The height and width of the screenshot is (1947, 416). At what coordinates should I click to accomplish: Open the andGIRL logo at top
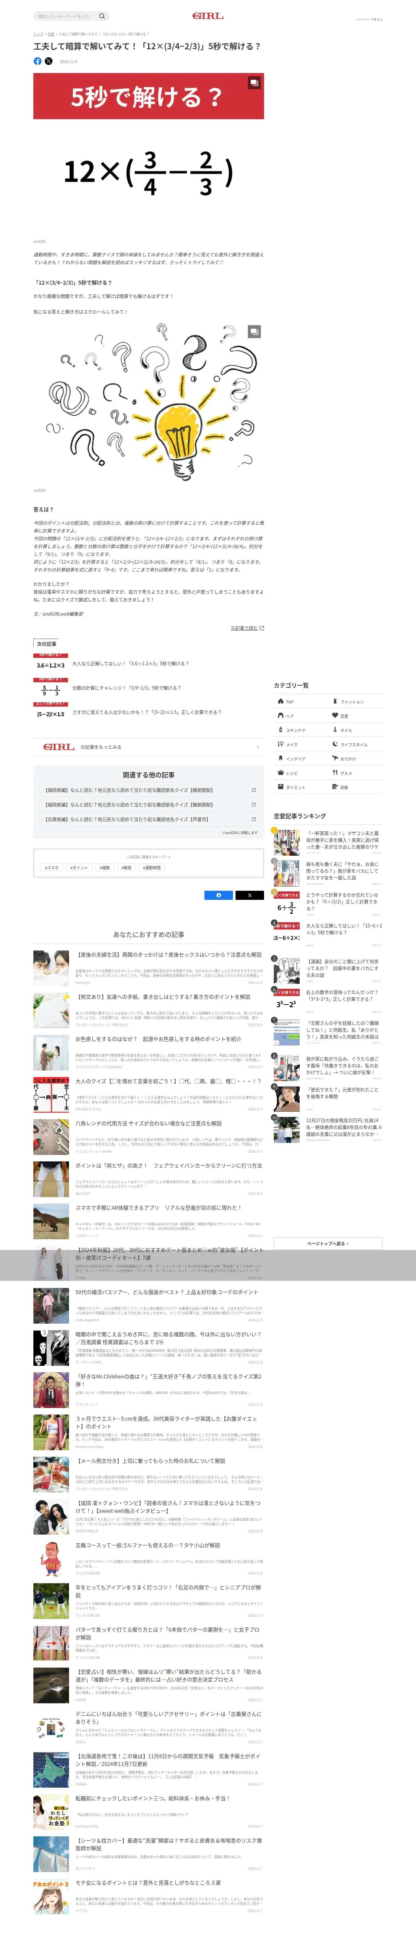click(x=208, y=16)
